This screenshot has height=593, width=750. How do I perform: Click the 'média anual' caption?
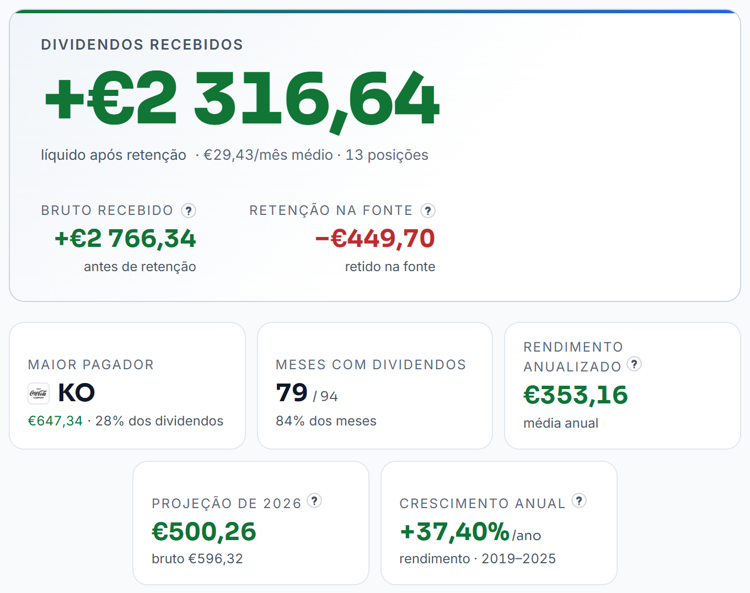[561, 423]
